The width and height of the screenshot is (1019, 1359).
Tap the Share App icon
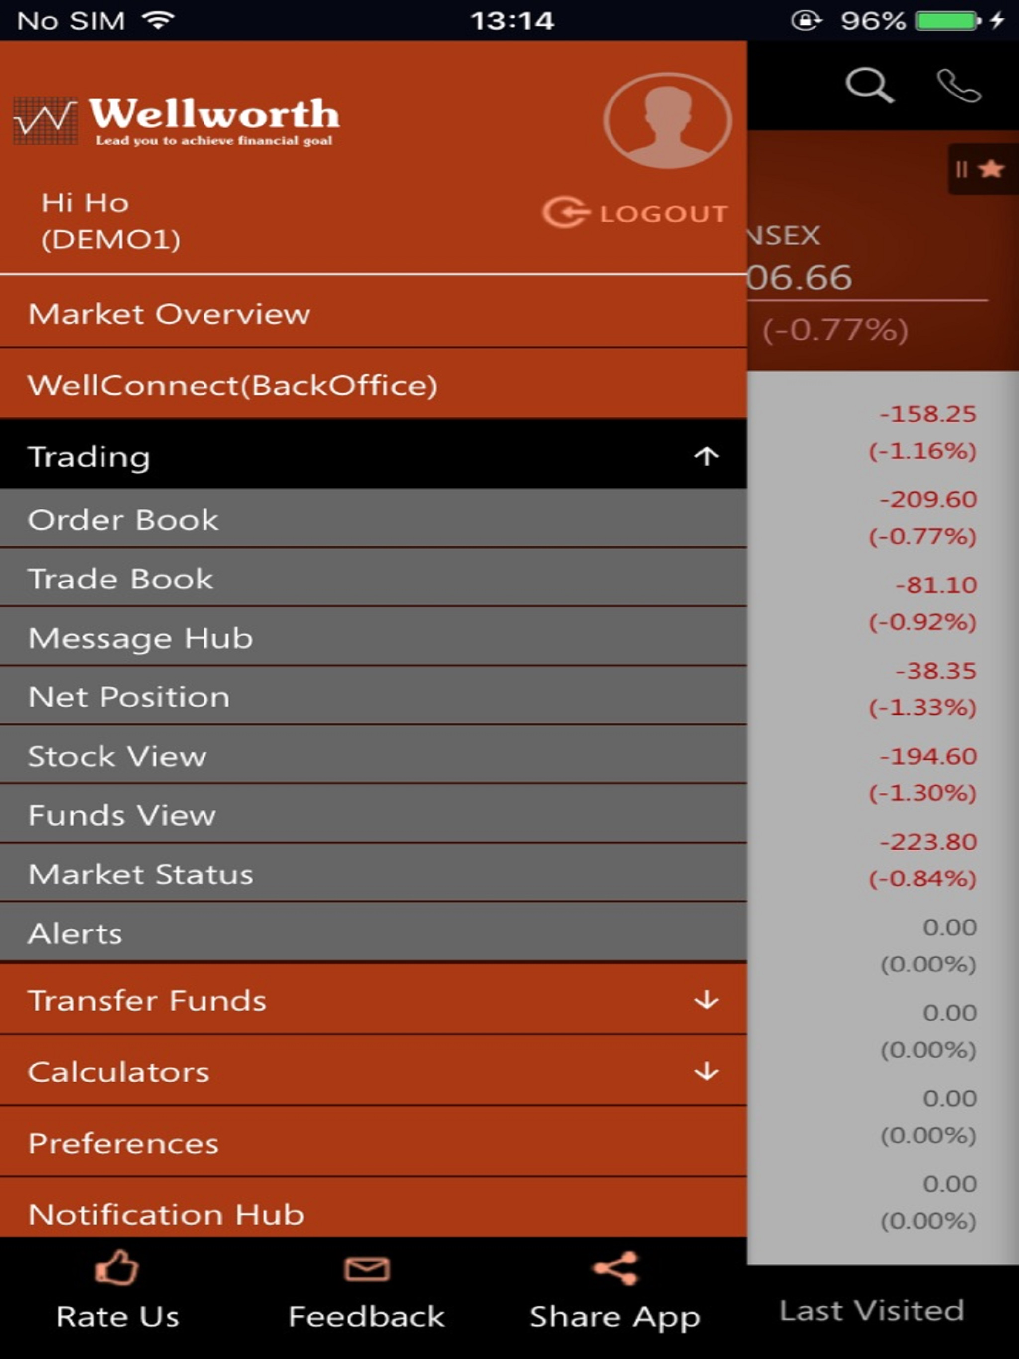[x=615, y=1267]
